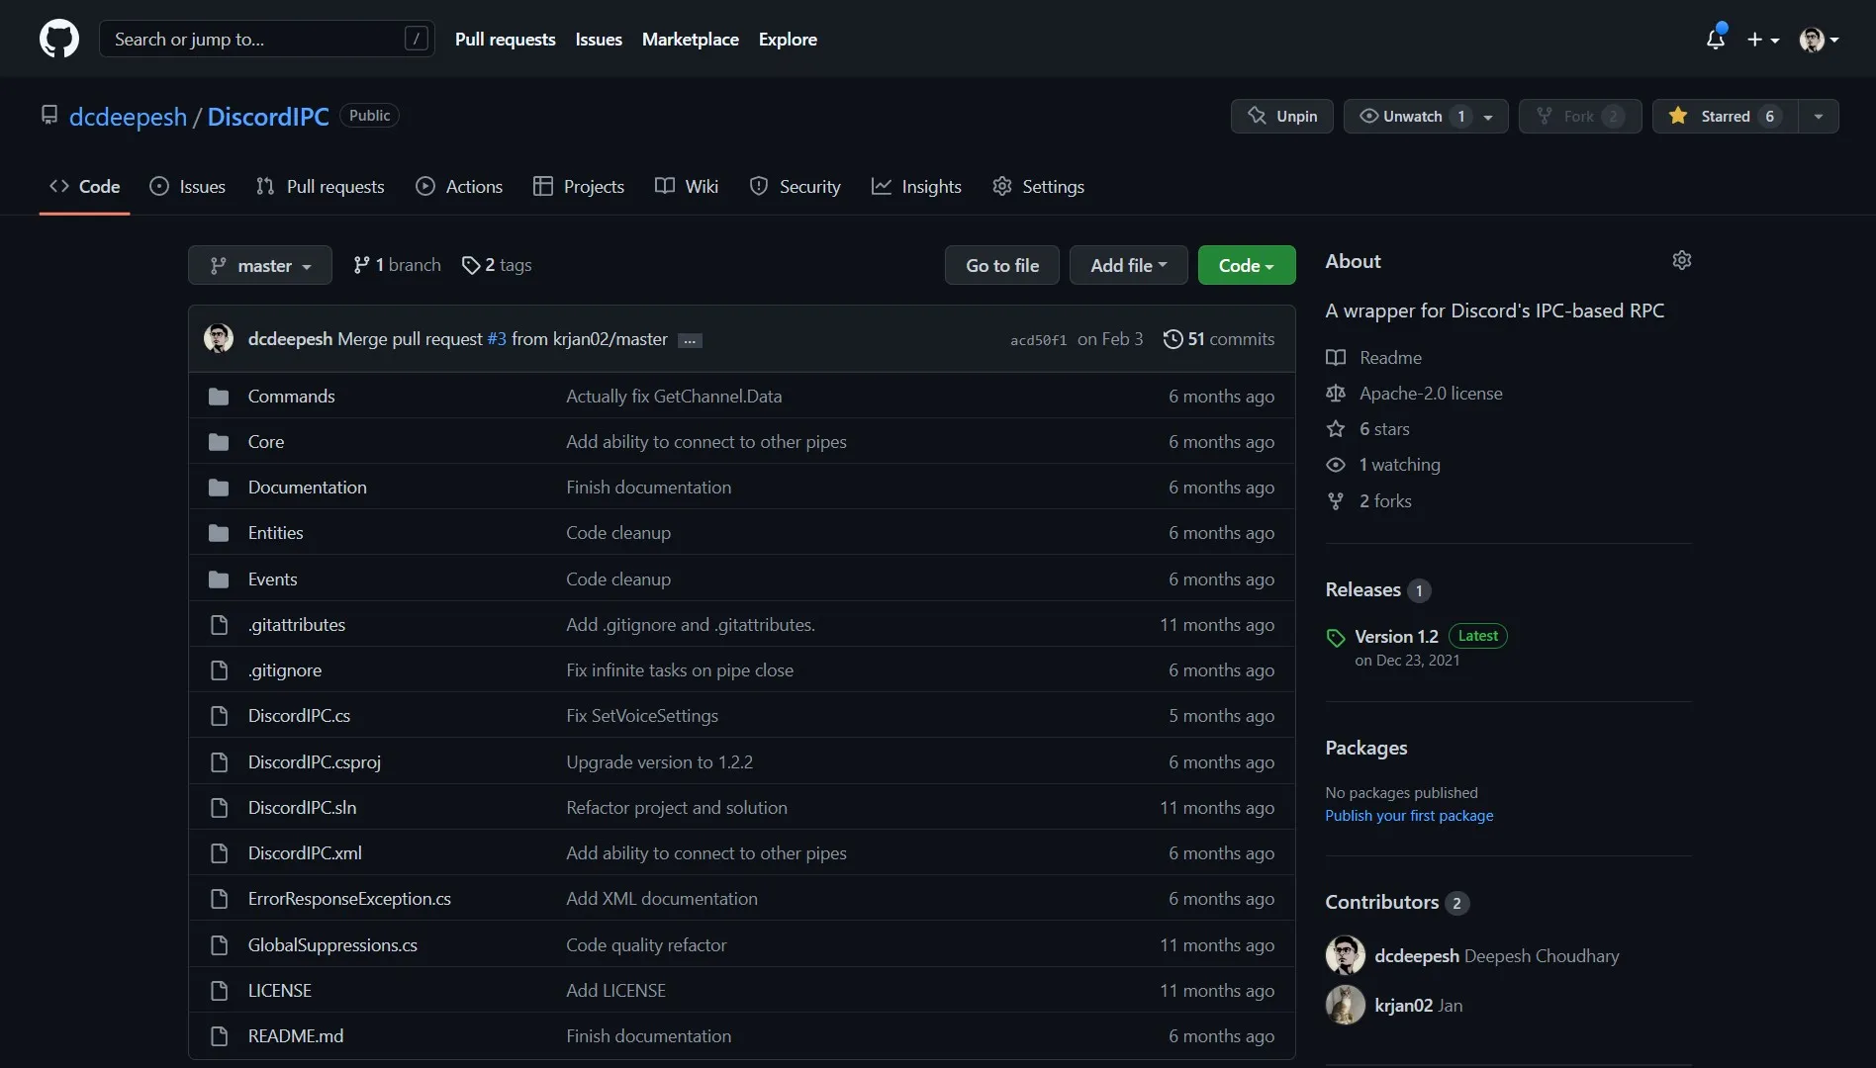Unpin the repository with Unpin button
The height and width of the screenshot is (1068, 1876).
[x=1281, y=116]
